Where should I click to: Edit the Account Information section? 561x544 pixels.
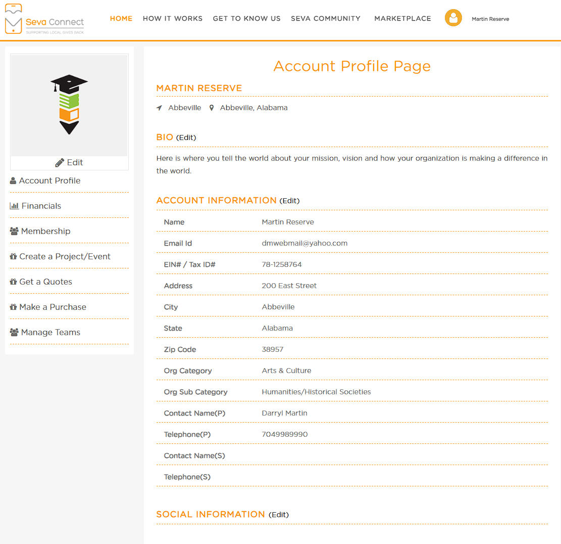click(x=289, y=201)
